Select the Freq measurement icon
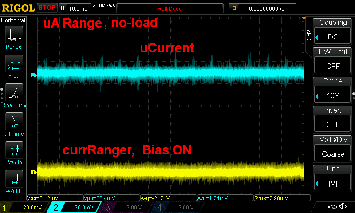 (14, 63)
